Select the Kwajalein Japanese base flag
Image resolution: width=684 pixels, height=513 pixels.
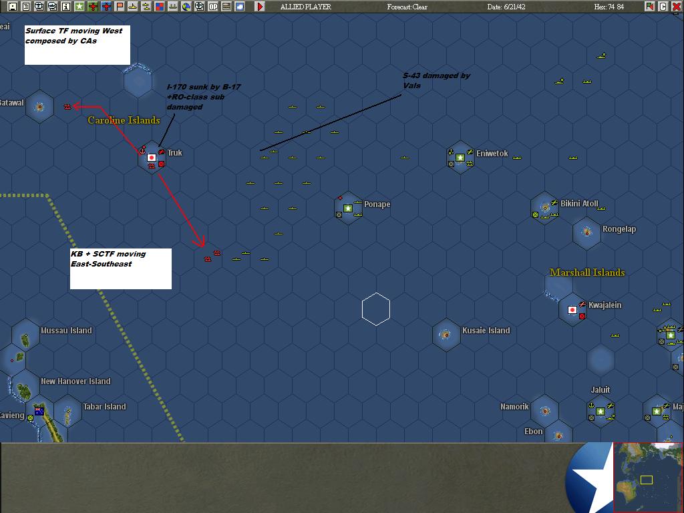click(x=572, y=310)
